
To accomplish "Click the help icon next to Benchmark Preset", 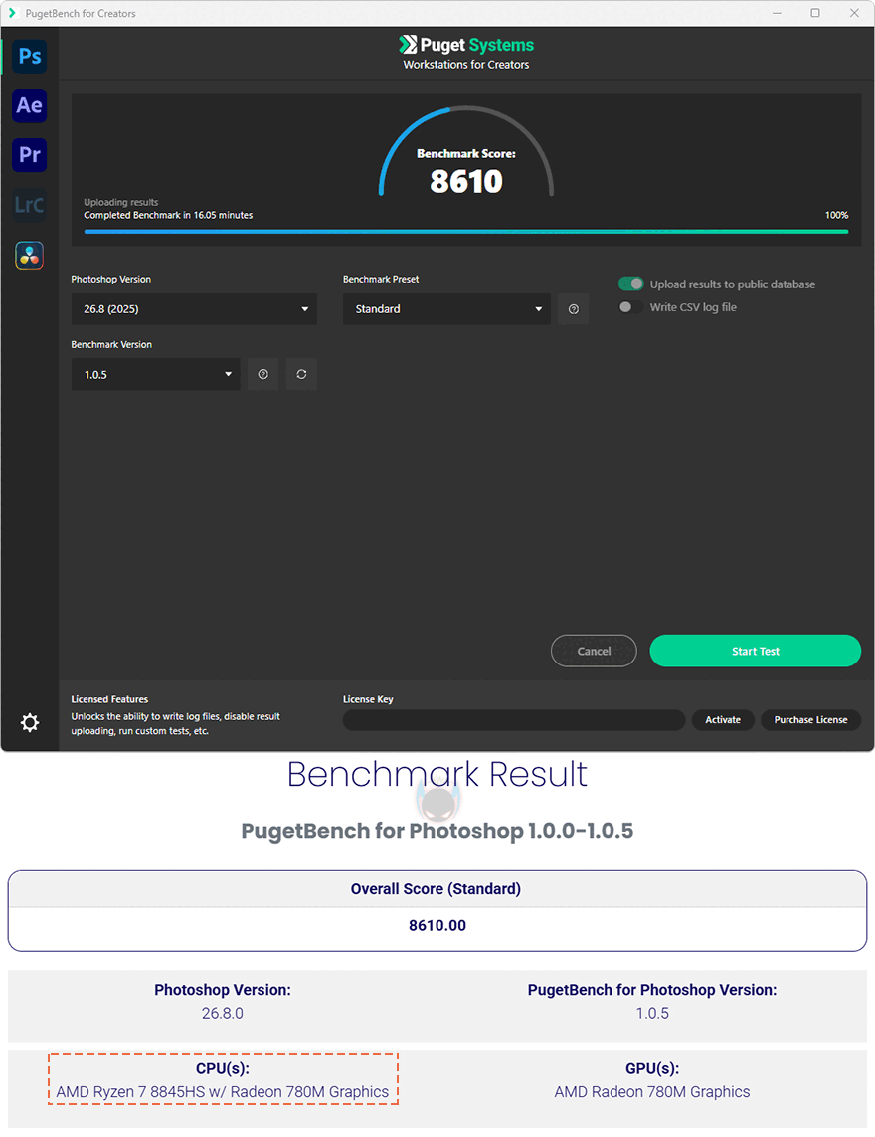I will 574,309.
